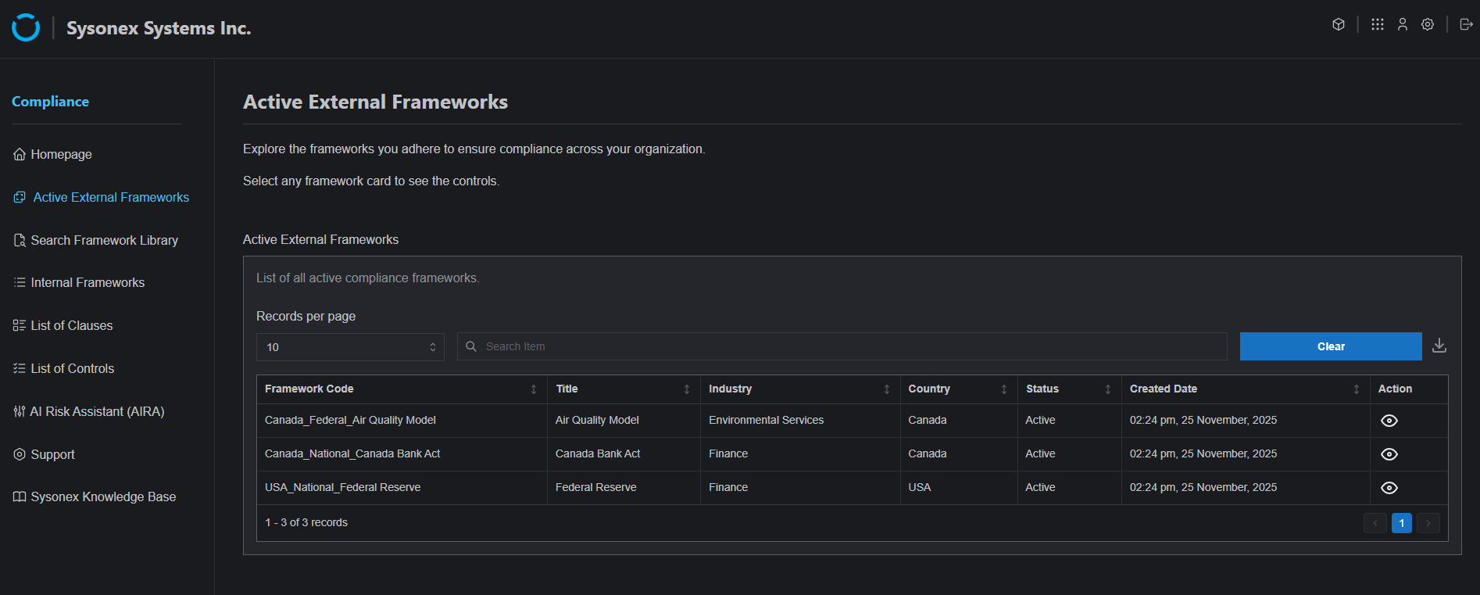
Task: Download the frameworks list via download icon
Action: 1439,346
